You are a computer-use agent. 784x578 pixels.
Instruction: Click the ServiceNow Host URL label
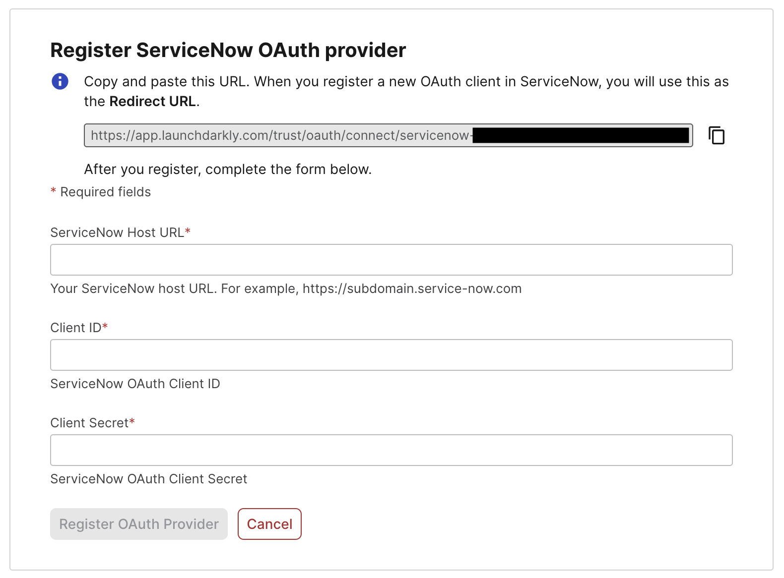[x=118, y=232]
